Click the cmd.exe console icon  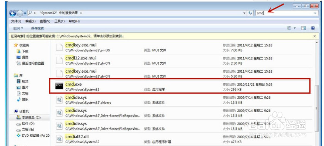click(59, 86)
